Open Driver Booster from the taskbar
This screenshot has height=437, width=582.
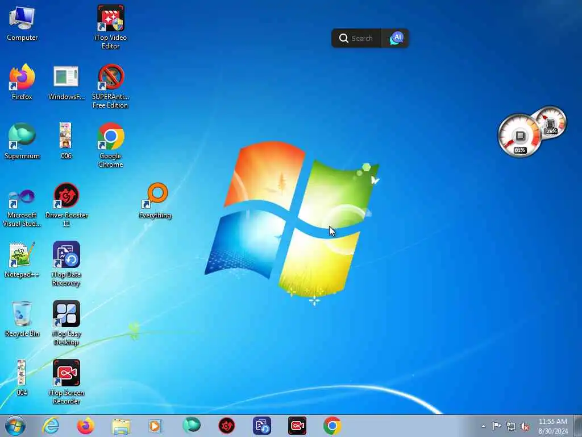click(x=226, y=426)
